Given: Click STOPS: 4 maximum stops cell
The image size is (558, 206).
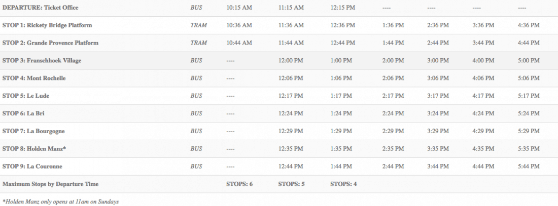Looking at the screenshot, I should pyautogui.click(x=343, y=184).
